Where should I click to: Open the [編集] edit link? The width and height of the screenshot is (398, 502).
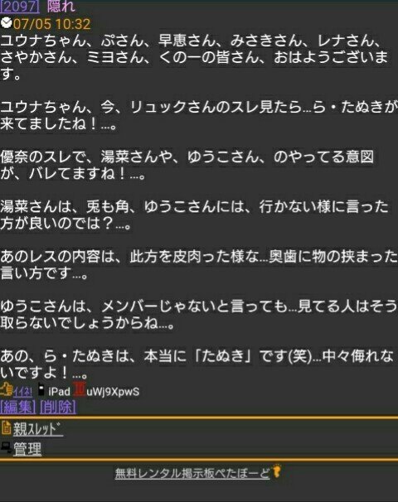(x=18, y=408)
